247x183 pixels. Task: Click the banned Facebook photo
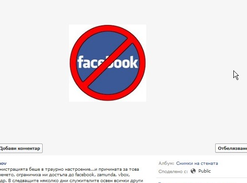(x=108, y=63)
